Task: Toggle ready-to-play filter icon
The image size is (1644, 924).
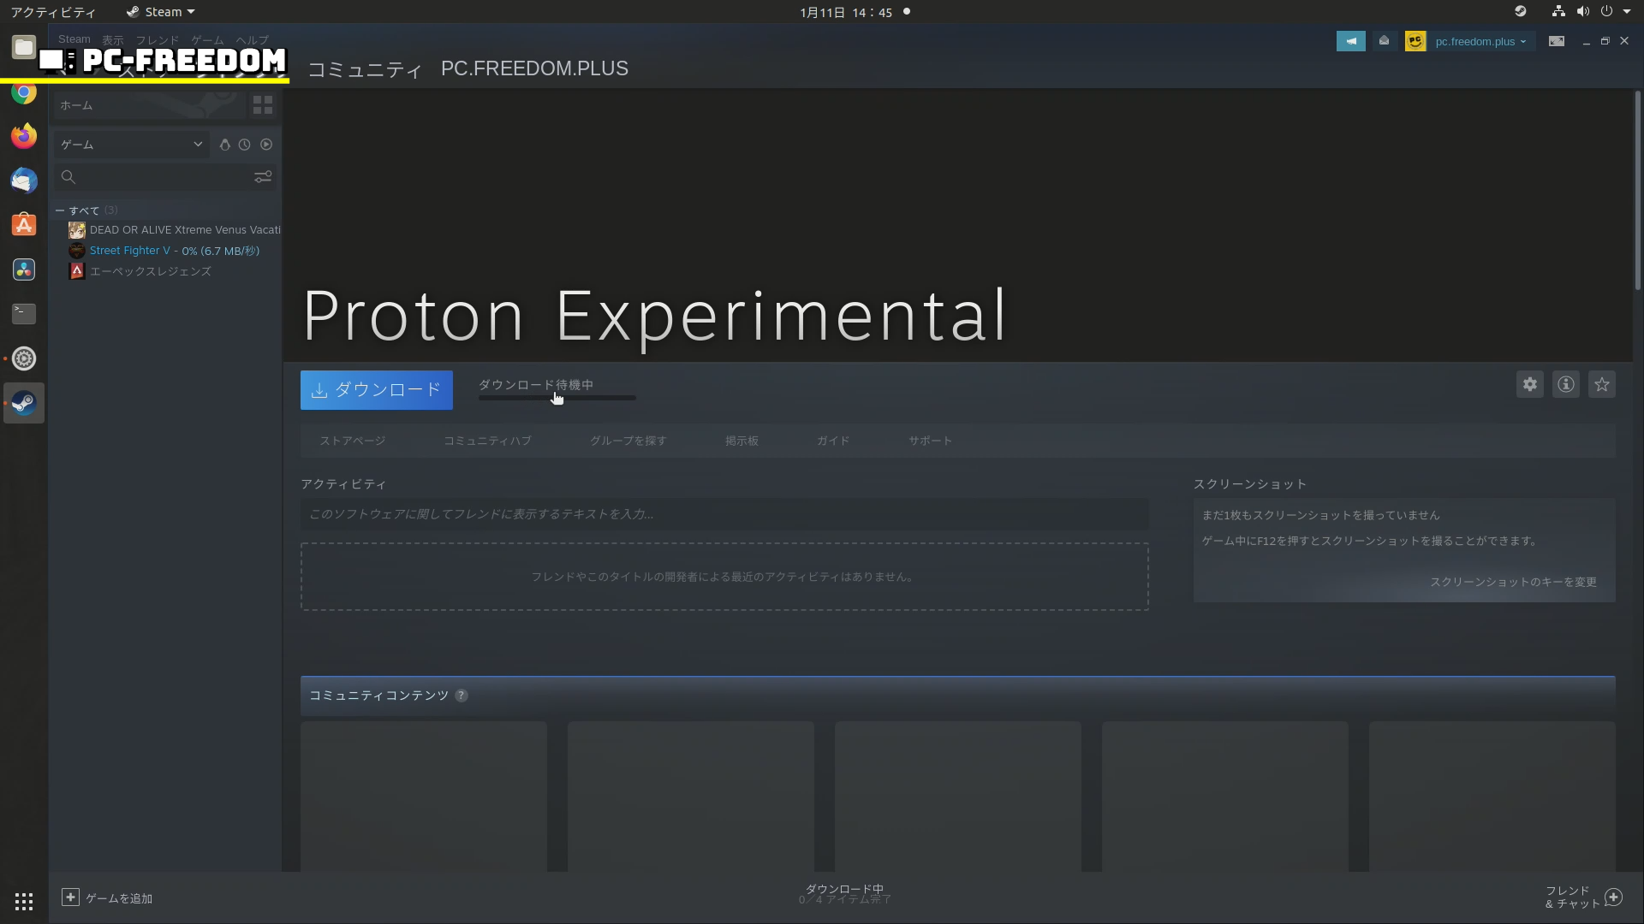Action: click(x=266, y=145)
